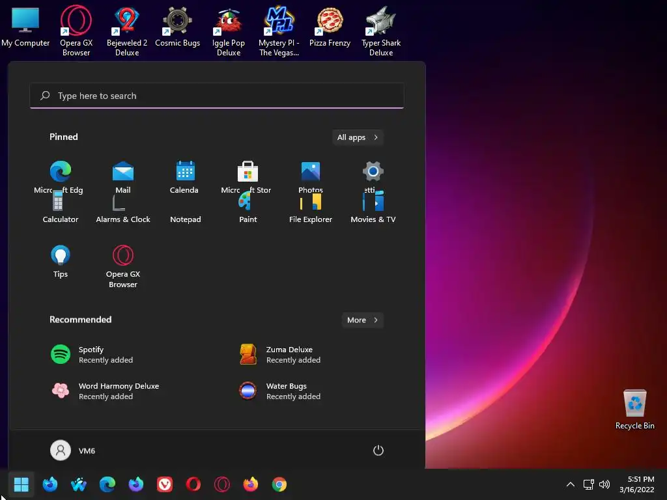Open Movies & TV pinned app
Screen dimensions: 667x500
(373, 208)
